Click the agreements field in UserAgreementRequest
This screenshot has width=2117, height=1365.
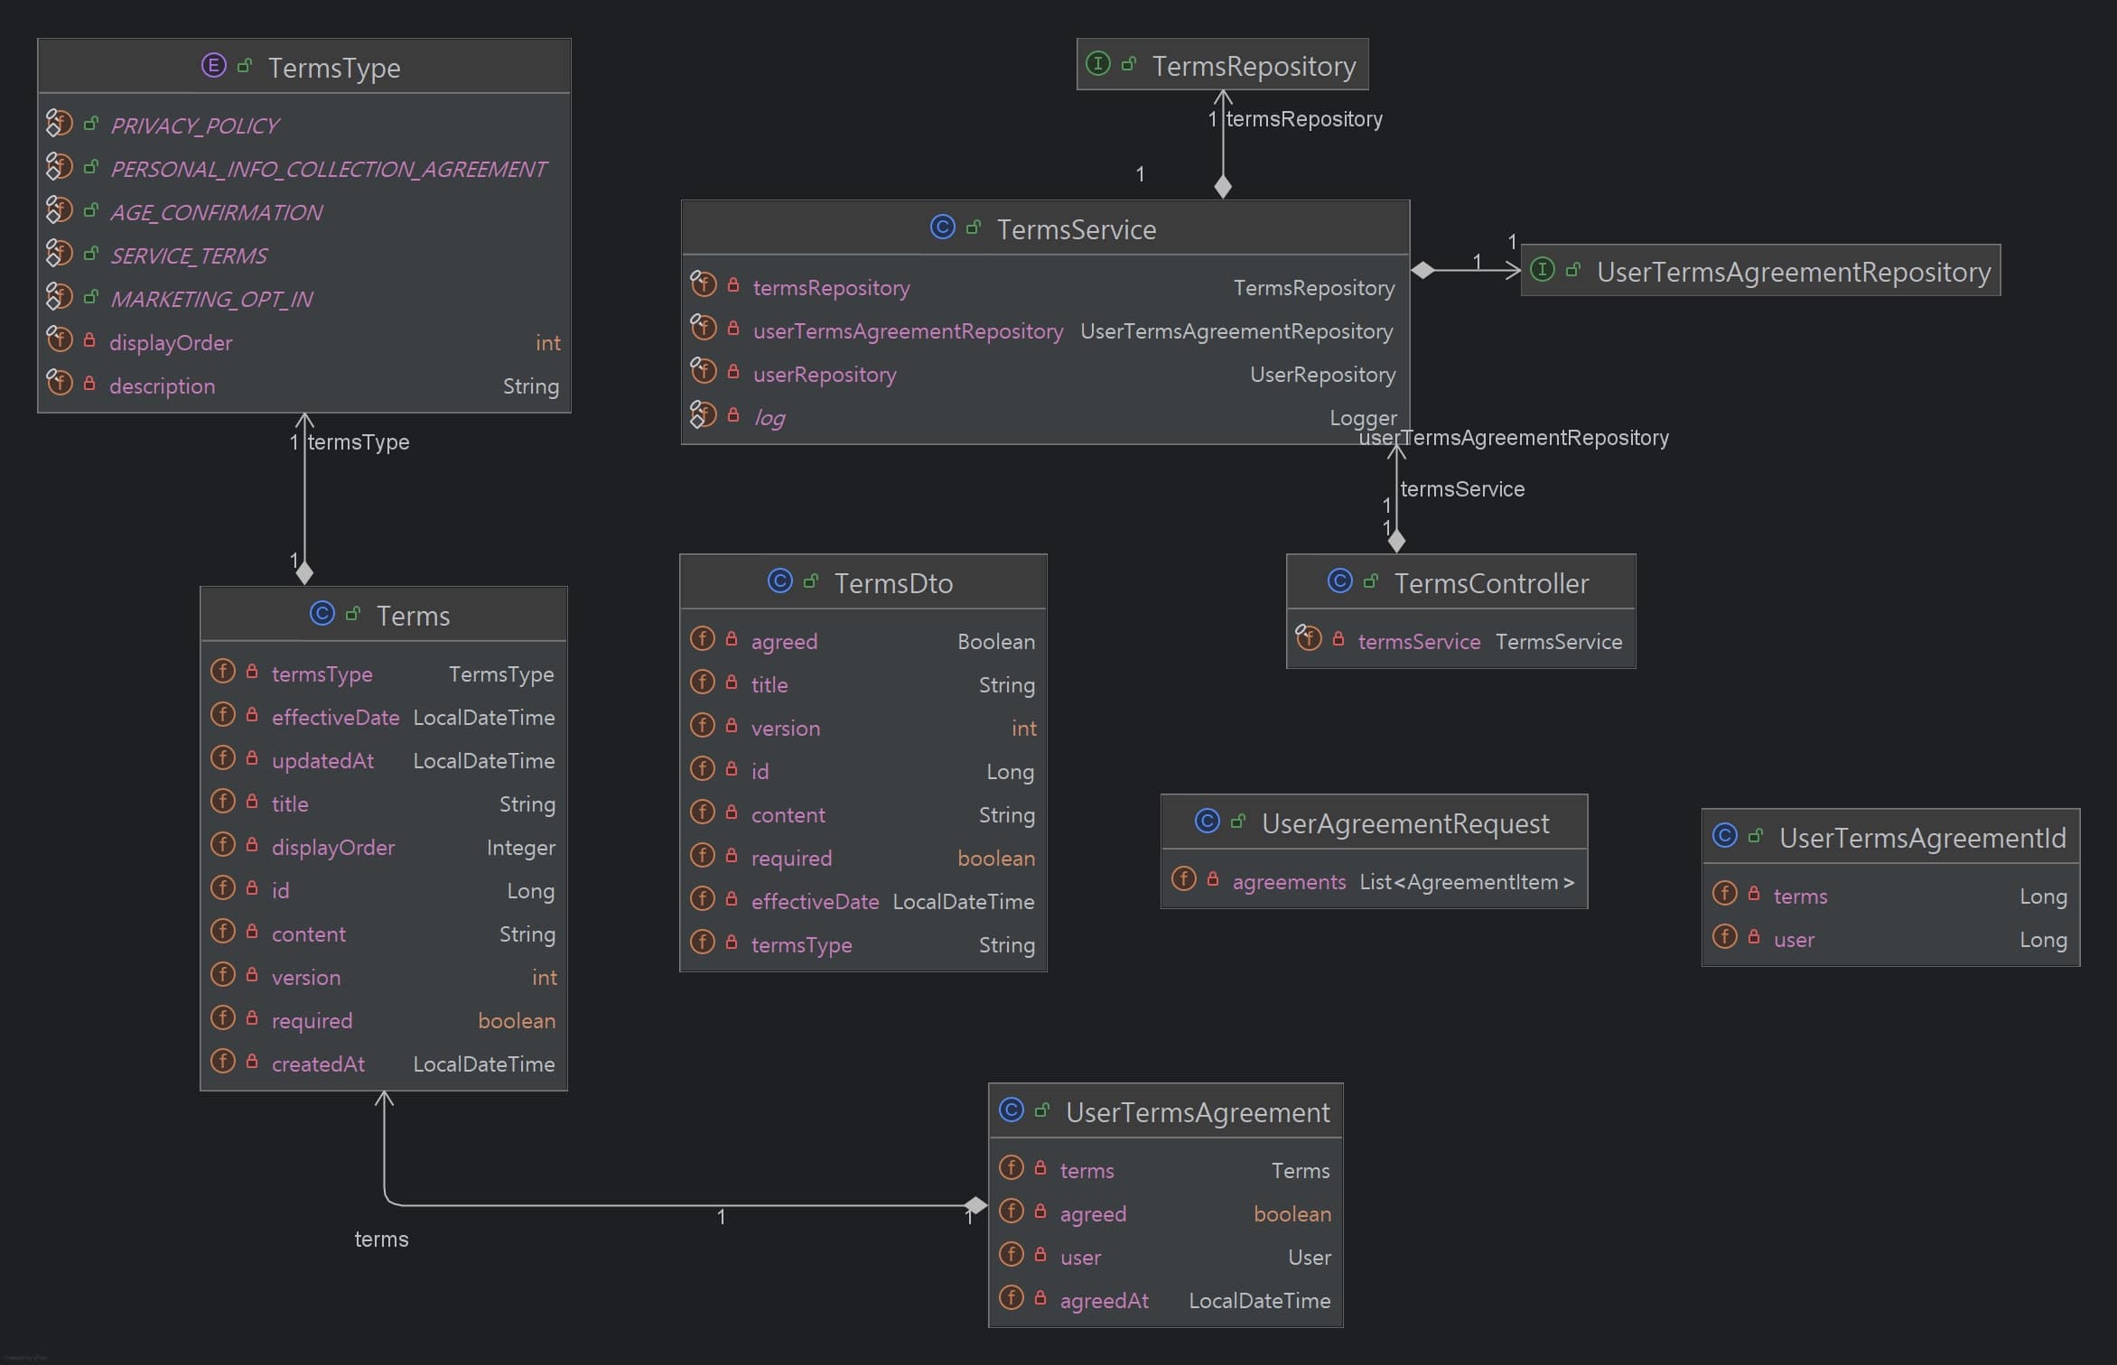click(x=1288, y=882)
